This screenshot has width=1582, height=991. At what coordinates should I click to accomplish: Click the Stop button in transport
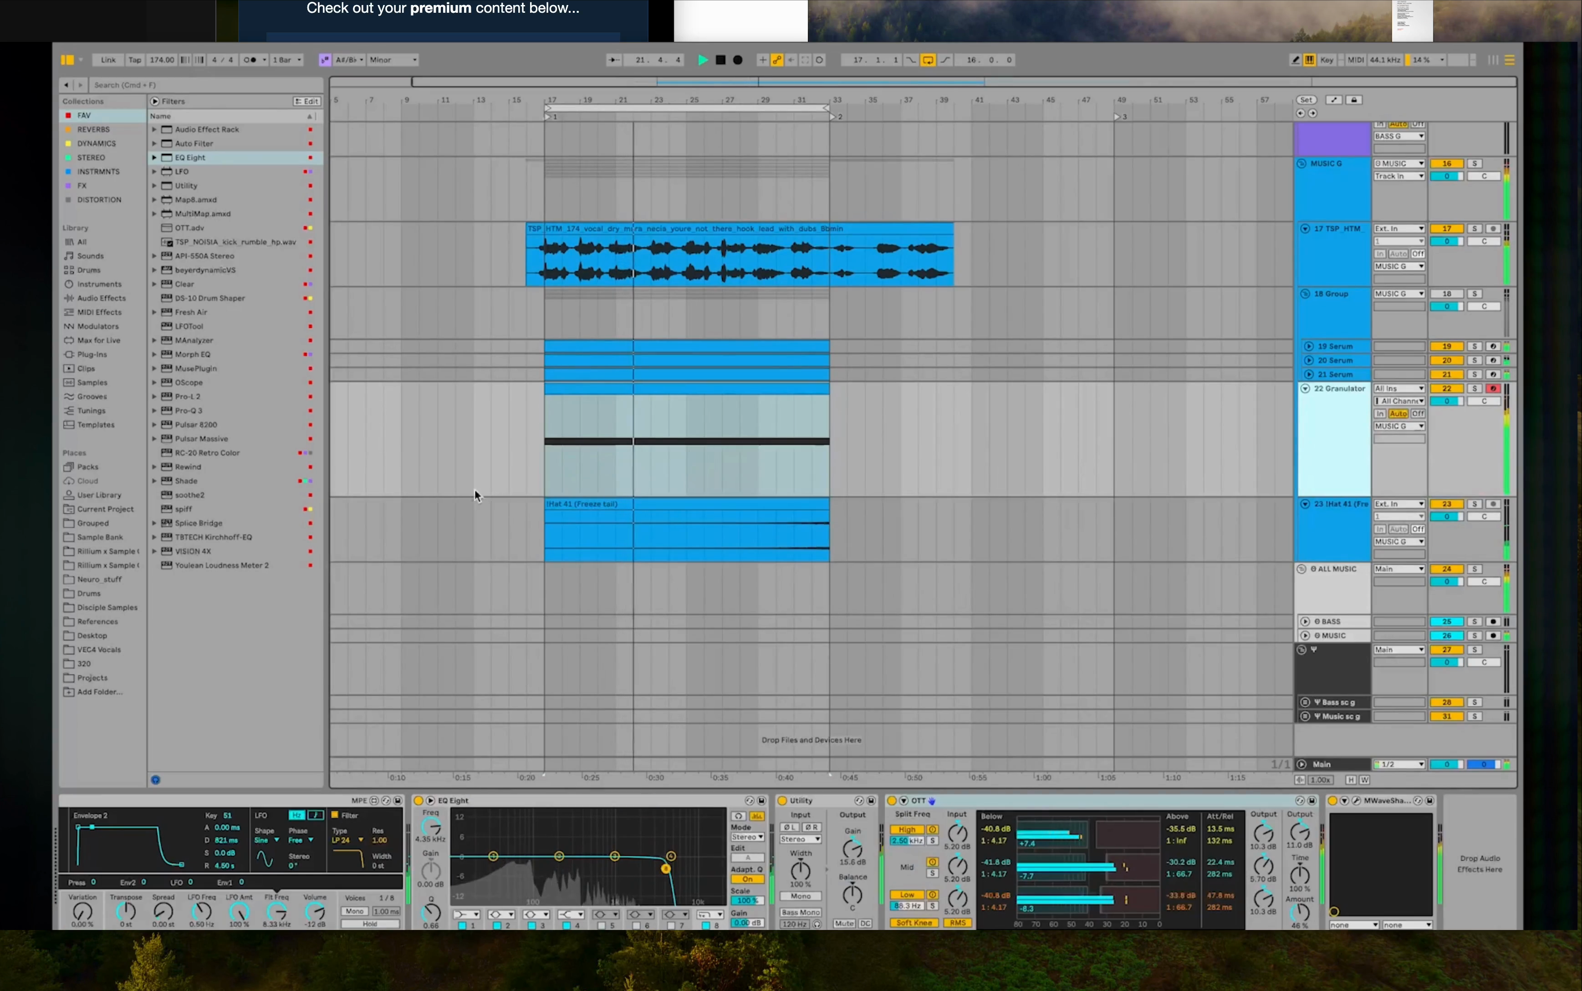coord(720,60)
